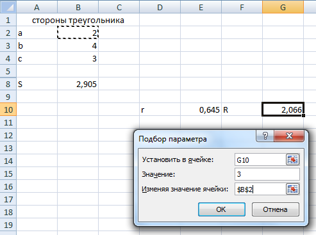Screen dimensions: 316x235
Task: Focus the Значение input field
Action: (267, 174)
